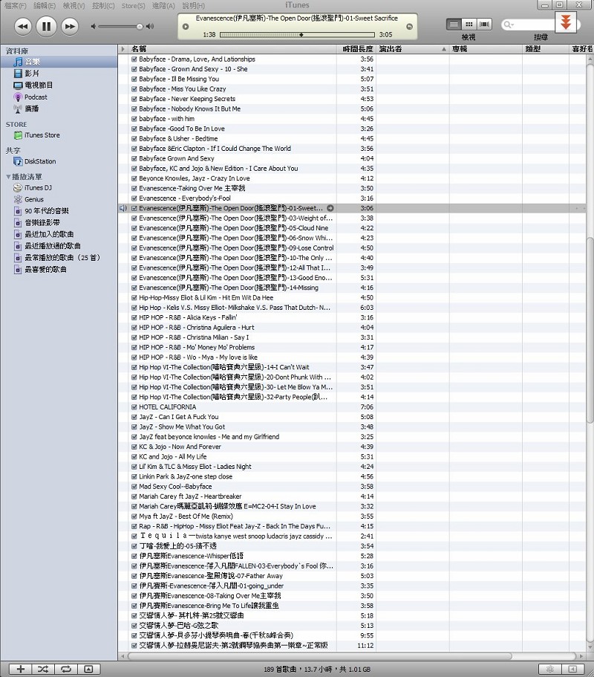Click the low volume speaker icon
This screenshot has height=677, width=594.
93,26
